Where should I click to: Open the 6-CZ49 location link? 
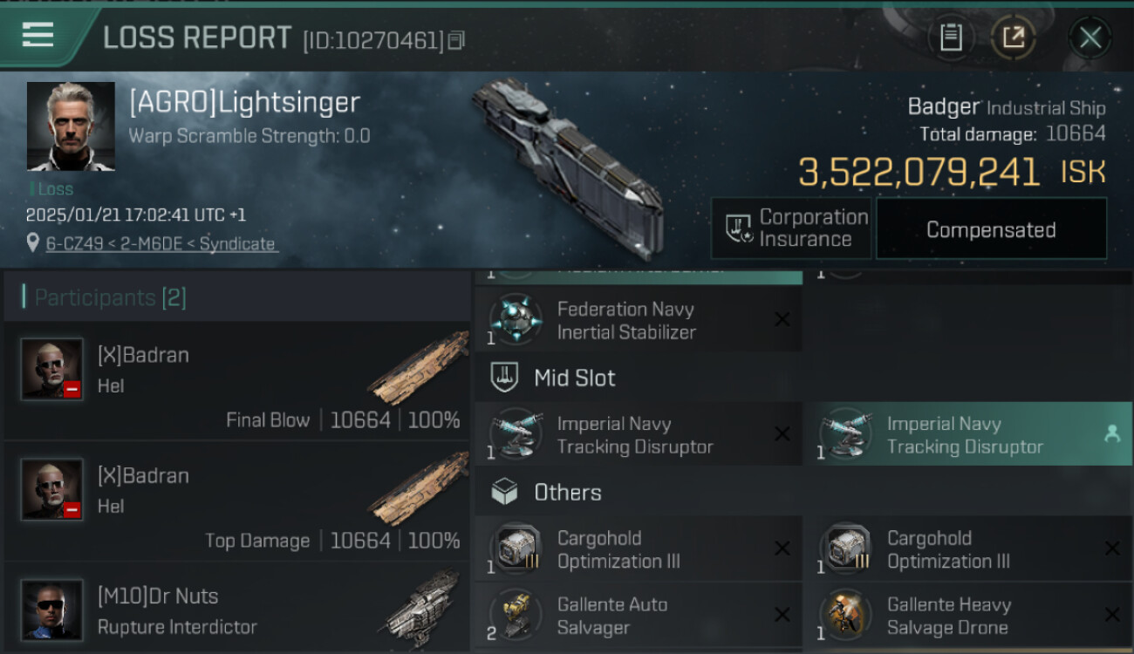point(161,244)
